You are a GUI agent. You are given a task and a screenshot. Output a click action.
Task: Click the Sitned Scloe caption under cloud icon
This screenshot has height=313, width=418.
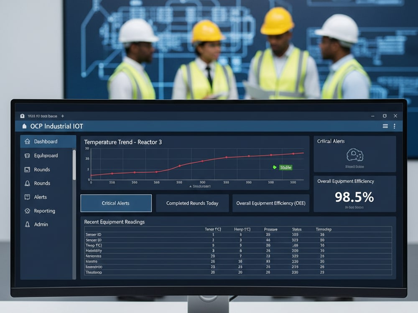(354, 167)
